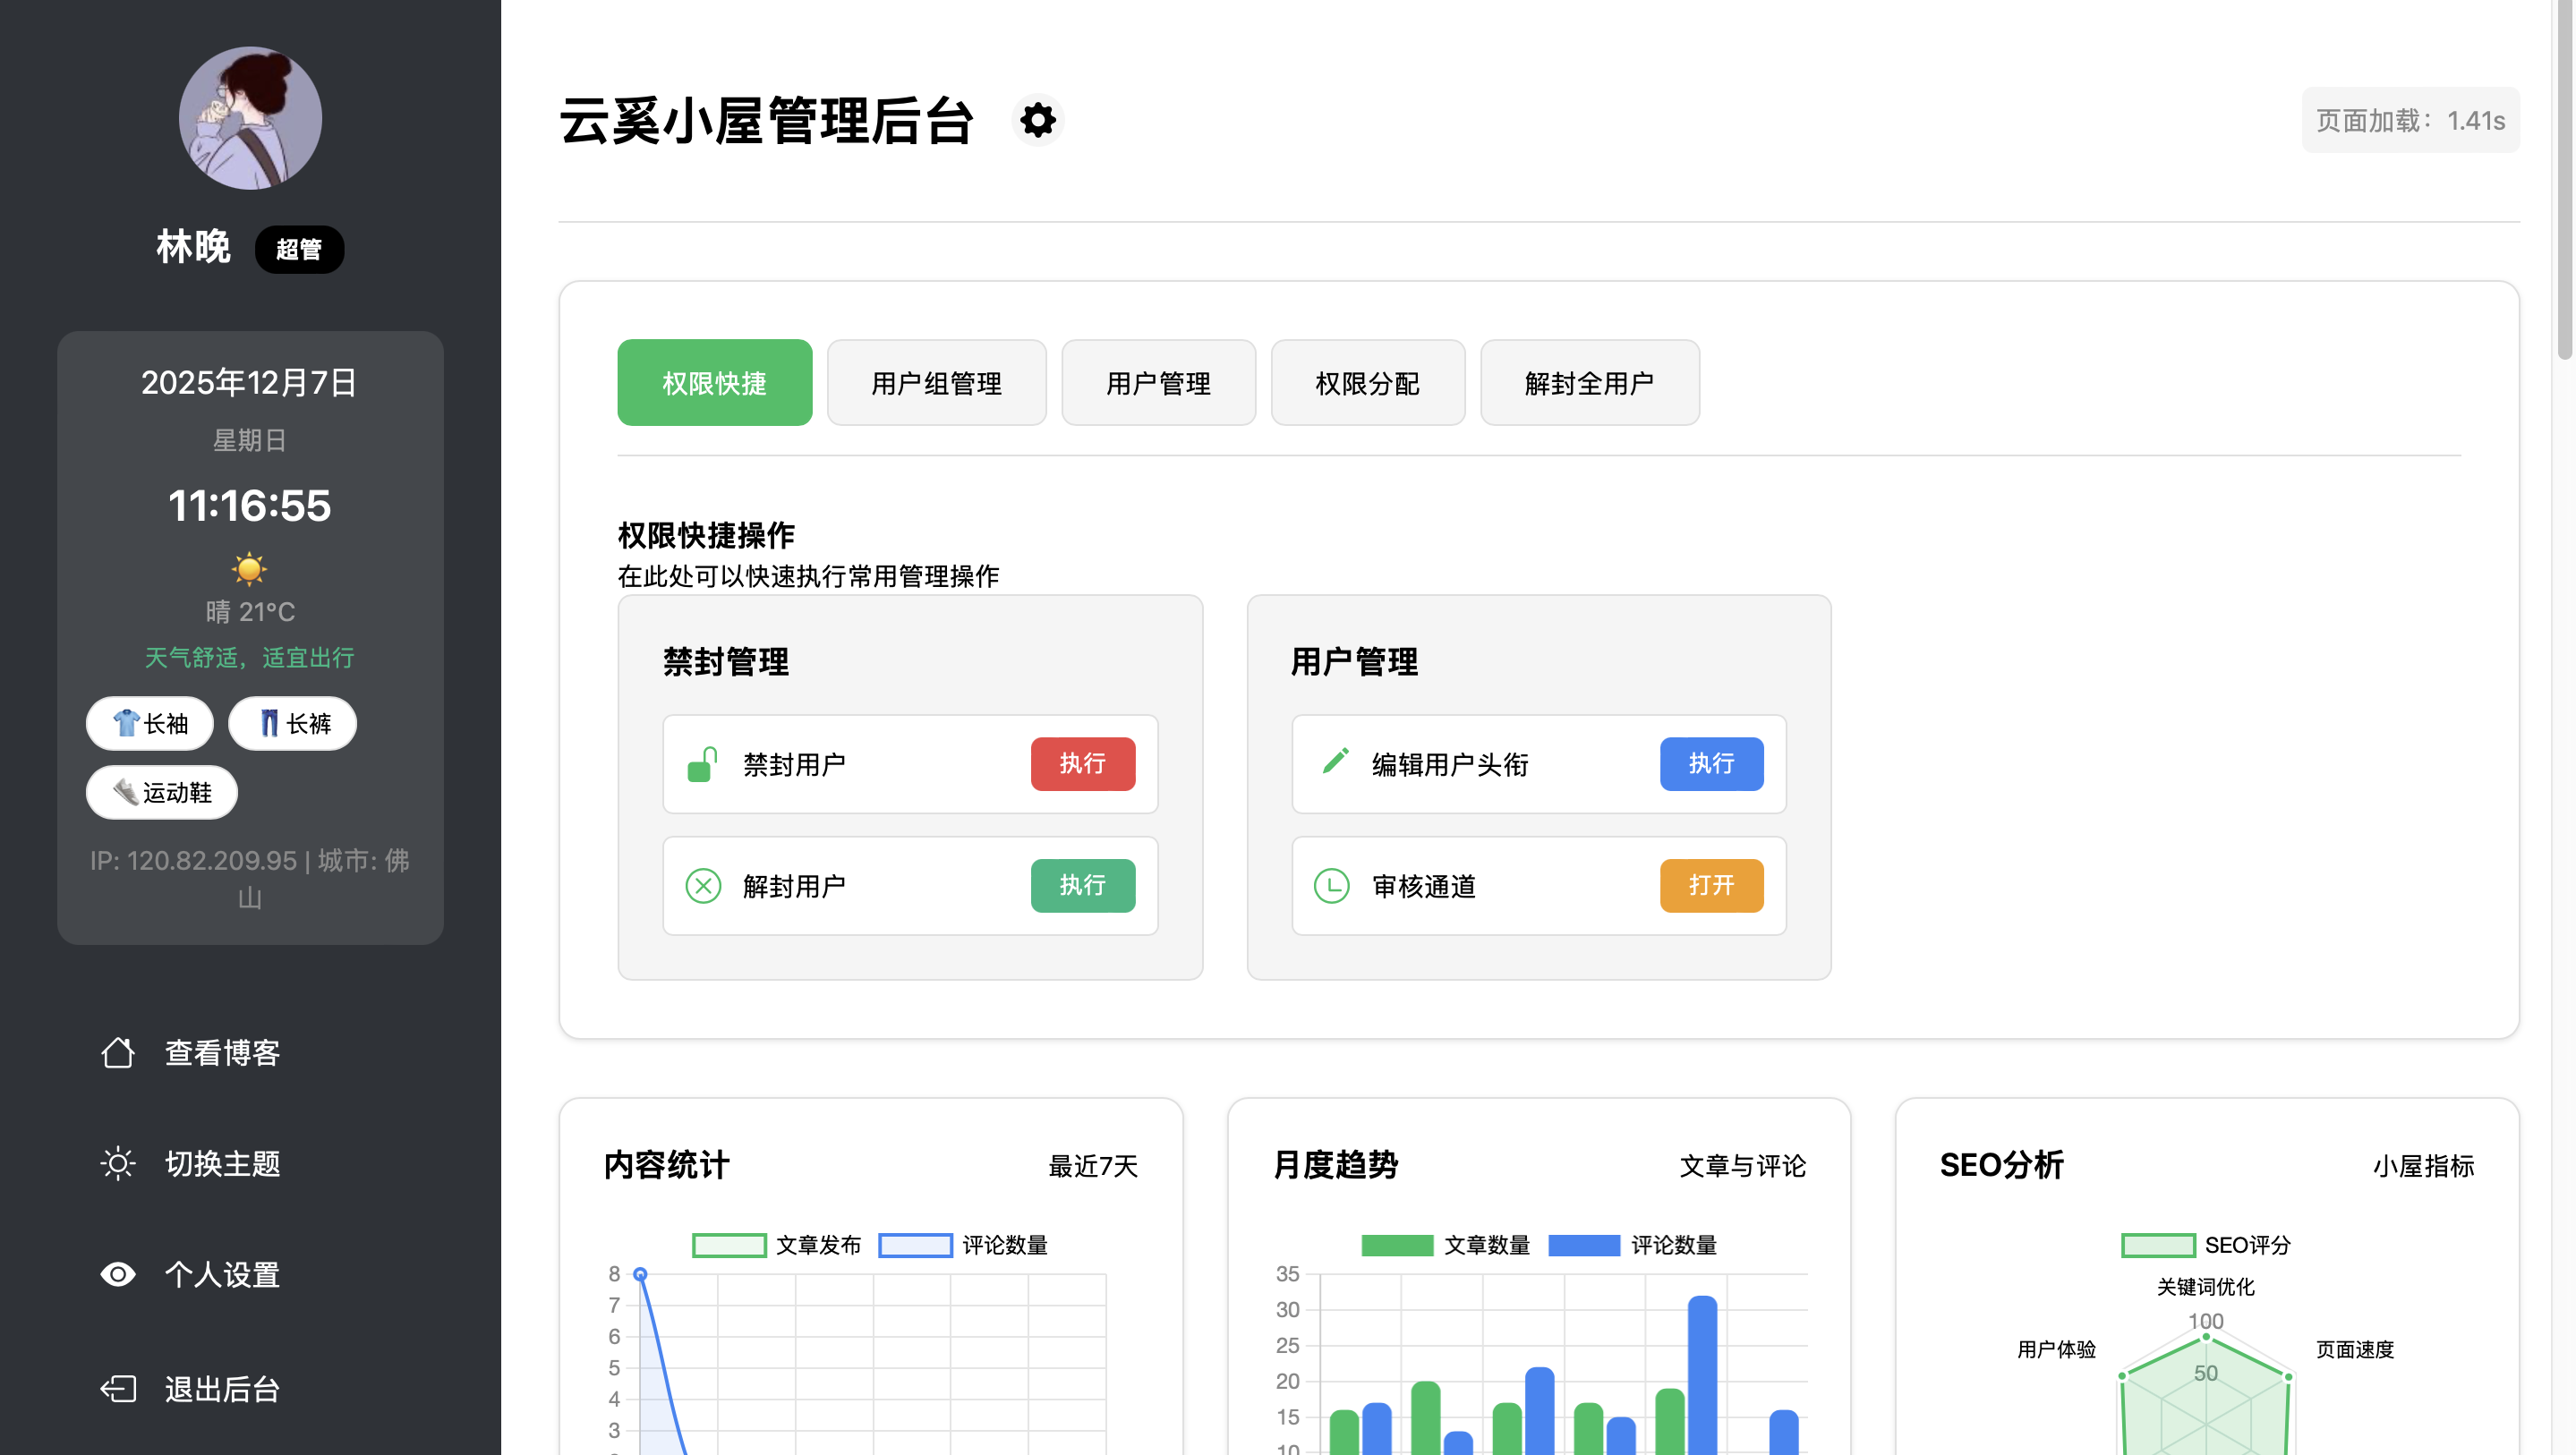
Task: Click the clock icon beside 审核通道
Action: [1331, 886]
